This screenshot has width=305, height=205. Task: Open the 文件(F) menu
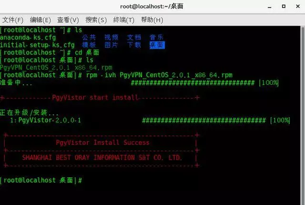[13, 20]
